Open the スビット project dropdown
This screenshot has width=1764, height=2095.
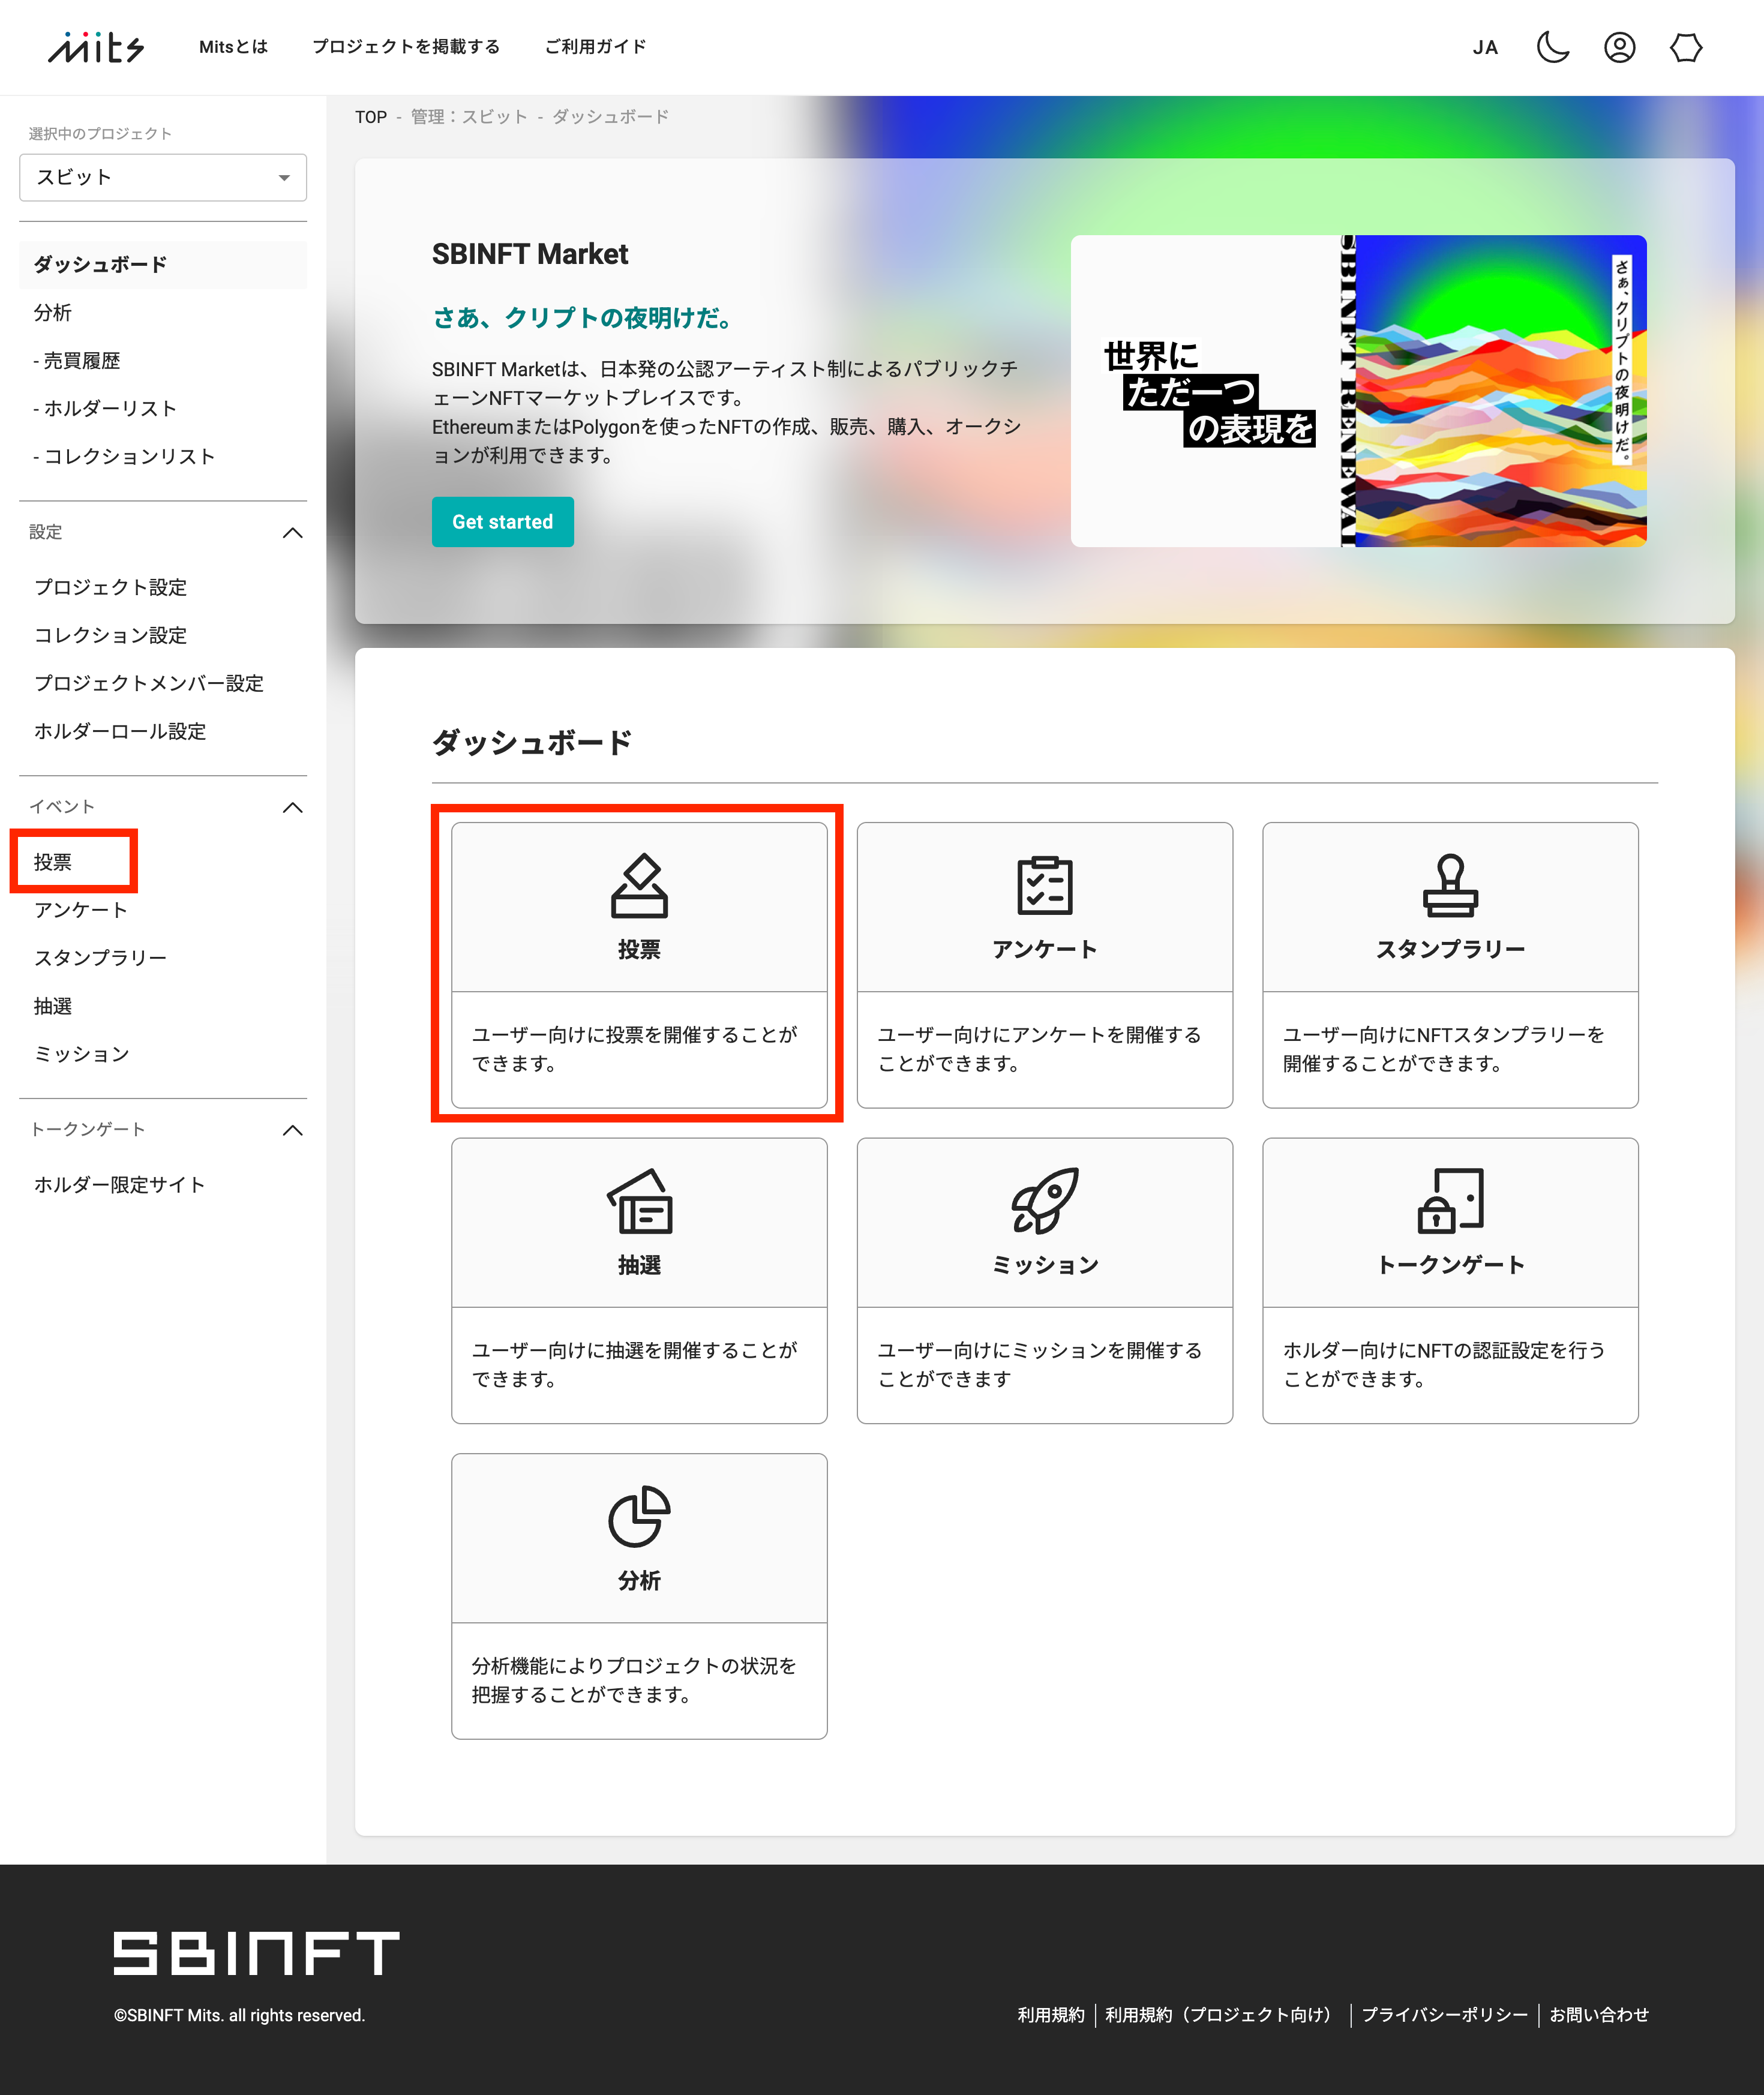pyautogui.click(x=163, y=177)
